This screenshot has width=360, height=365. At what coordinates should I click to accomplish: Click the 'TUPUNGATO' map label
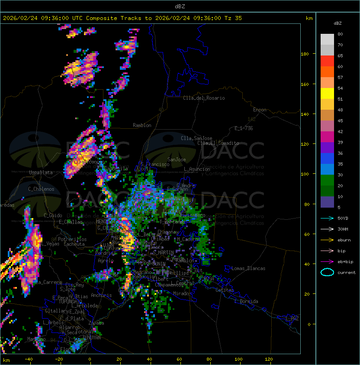[x=70, y=302]
